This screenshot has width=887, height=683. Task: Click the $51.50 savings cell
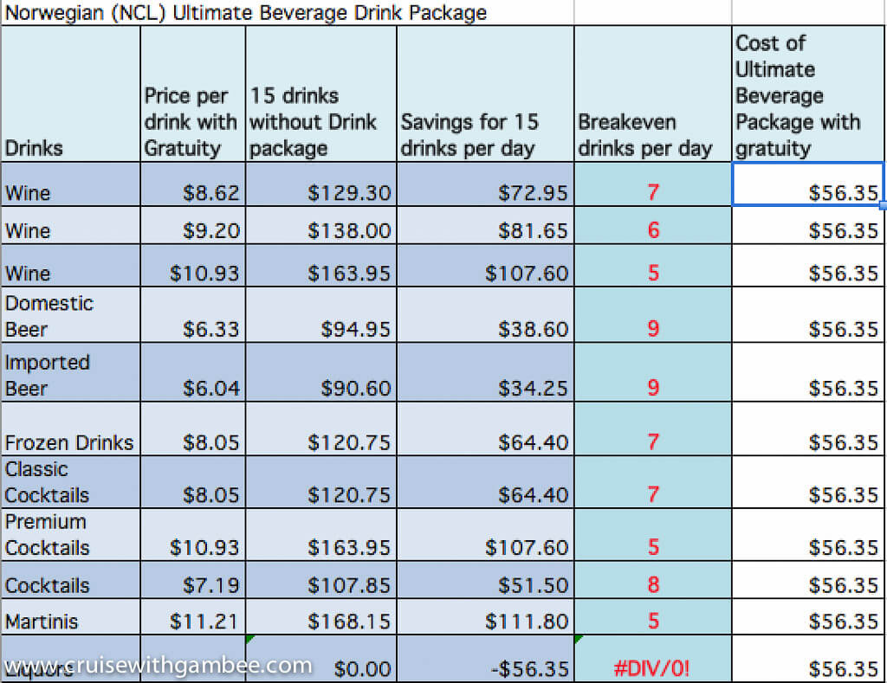point(485,579)
